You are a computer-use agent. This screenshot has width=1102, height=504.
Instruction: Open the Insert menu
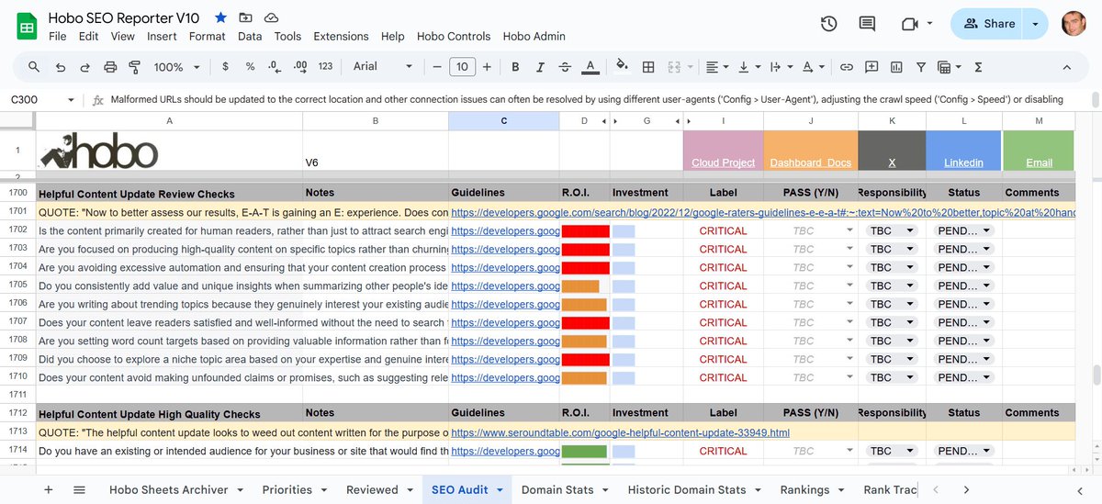(x=163, y=37)
